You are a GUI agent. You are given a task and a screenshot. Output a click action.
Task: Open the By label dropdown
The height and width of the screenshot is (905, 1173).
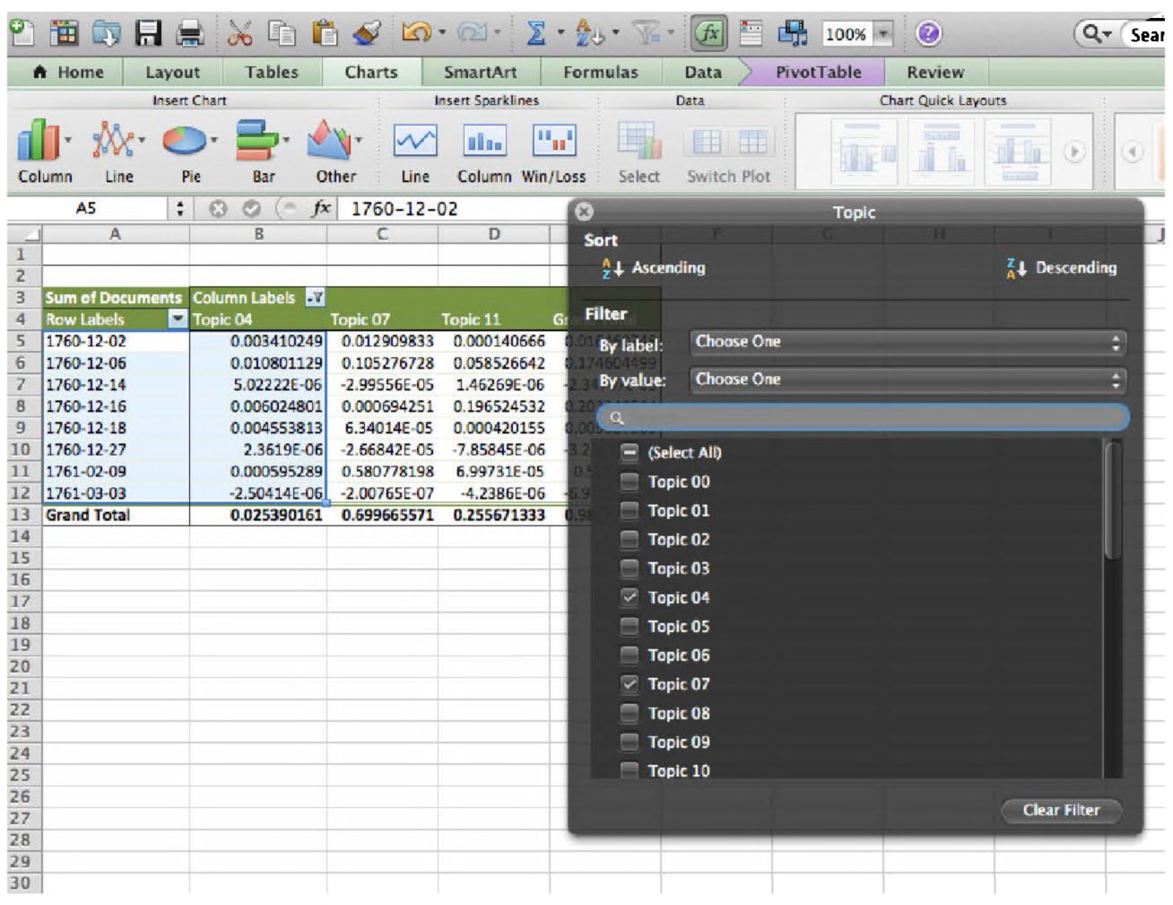pos(907,342)
